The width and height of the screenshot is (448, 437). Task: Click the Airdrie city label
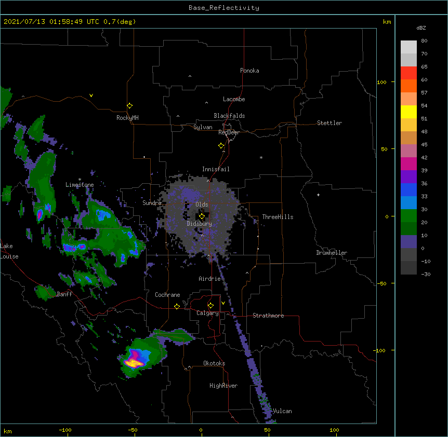click(210, 279)
